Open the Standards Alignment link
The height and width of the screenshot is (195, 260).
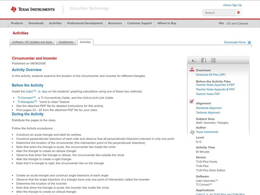[209, 108]
